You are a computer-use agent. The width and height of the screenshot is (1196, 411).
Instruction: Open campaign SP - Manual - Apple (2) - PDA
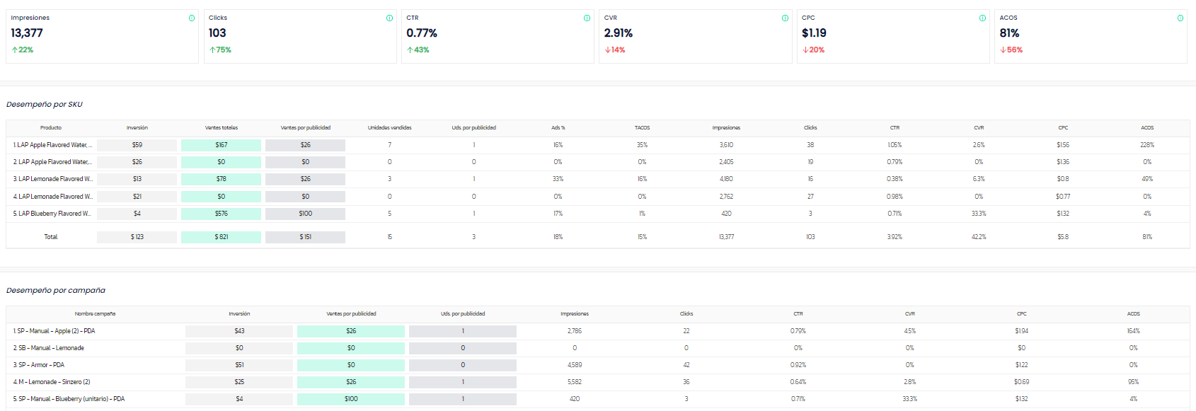[54, 331]
